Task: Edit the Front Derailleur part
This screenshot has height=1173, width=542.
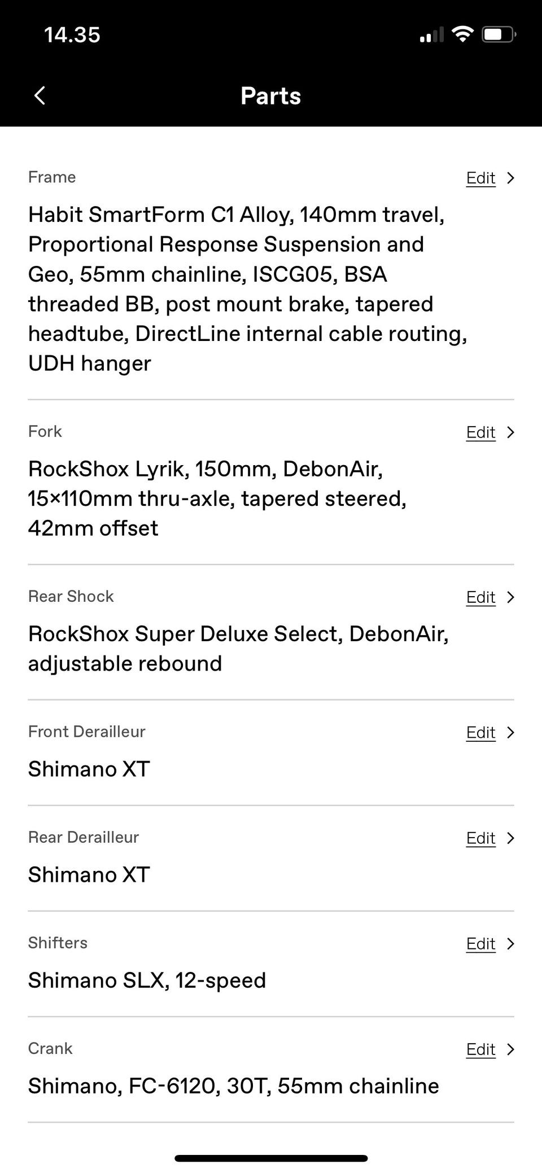Action: 480,732
